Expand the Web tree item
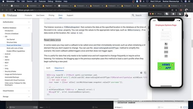This screenshot has height=109, width=193. (3, 57)
